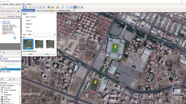Image resolution: width=186 pixels, height=104 pixels.
Task: Click the Ara search button
Action: pos(19,11)
